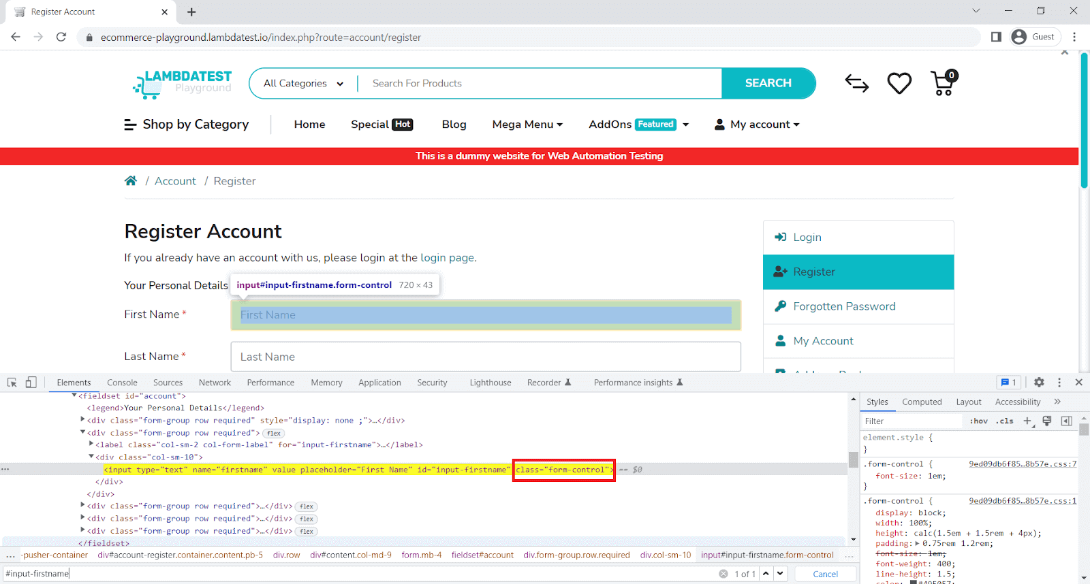This screenshot has height=584, width=1090.
Task: Jump to next search result arrow
Action: point(781,574)
